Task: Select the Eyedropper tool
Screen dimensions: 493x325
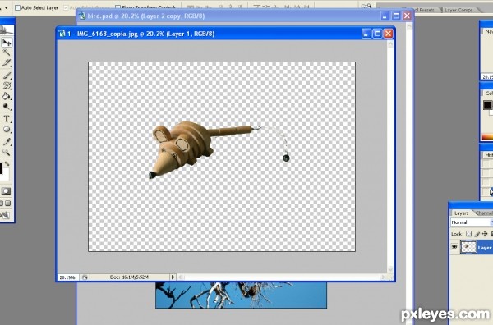Action: (x=7, y=141)
